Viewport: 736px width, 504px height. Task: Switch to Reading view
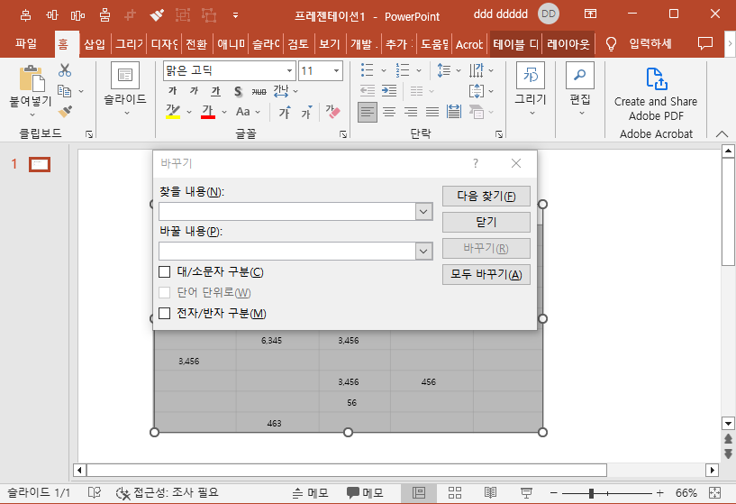[490, 492]
